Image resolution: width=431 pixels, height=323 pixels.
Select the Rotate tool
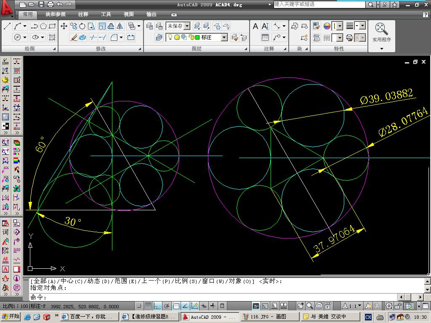pos(82,26)
